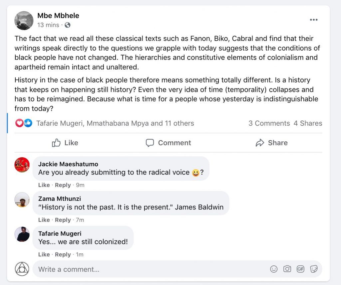The image size is (341, 285).
Task: Open the Share options
Action: point(271,143)
